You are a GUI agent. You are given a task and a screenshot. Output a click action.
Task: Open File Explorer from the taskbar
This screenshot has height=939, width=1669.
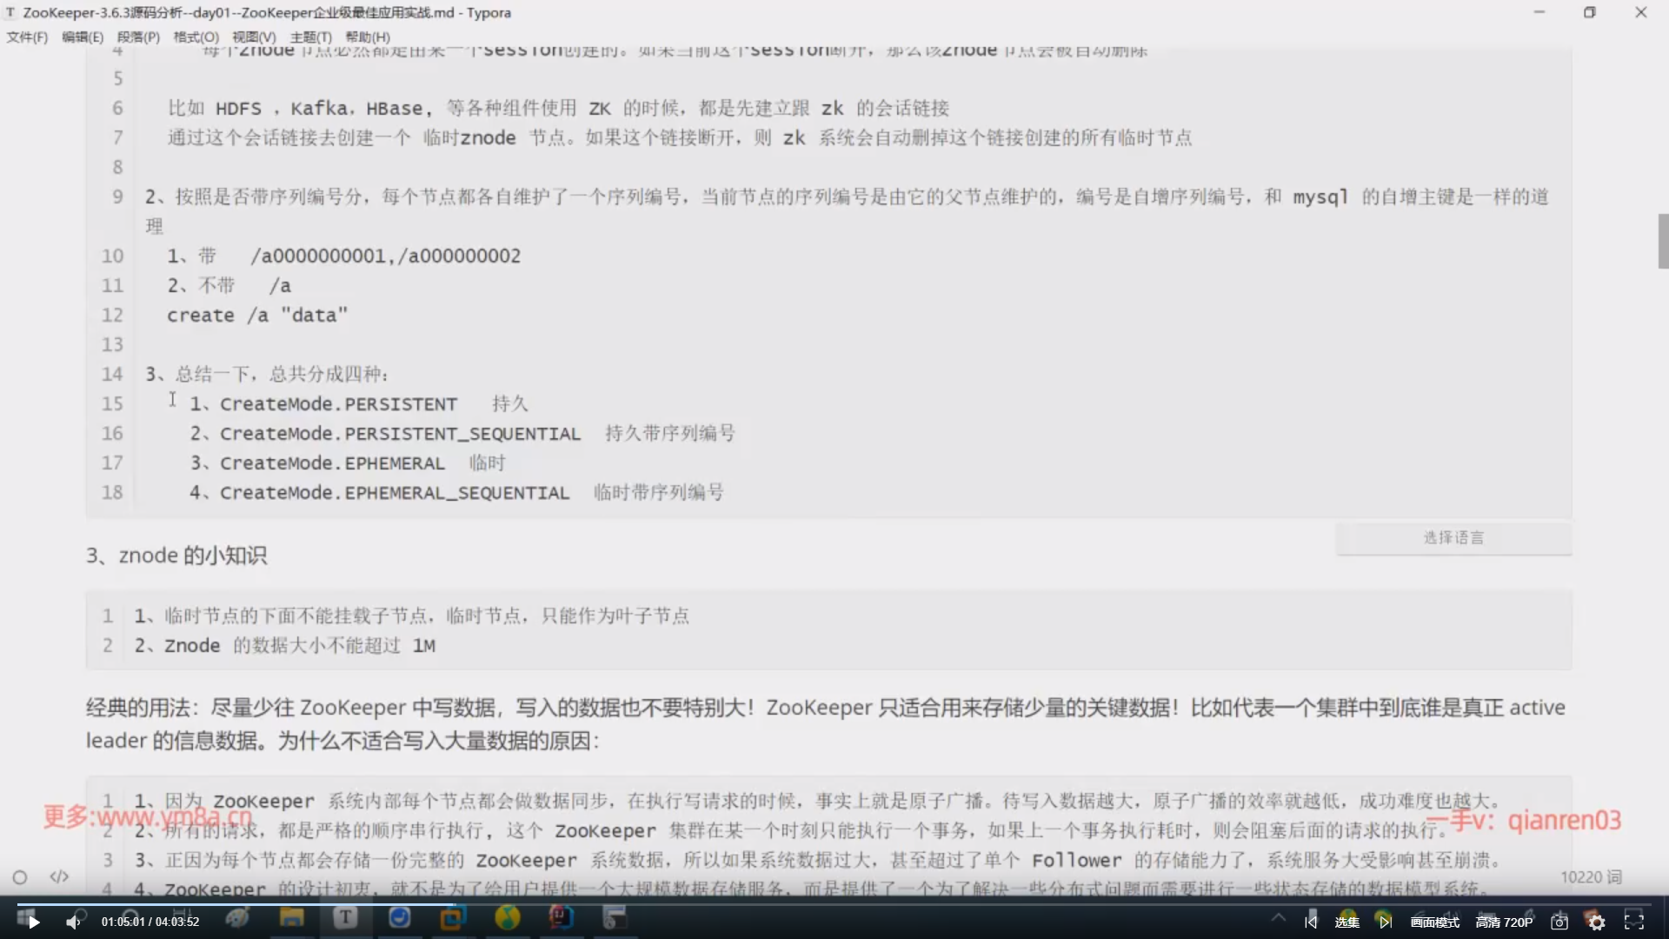[x=291, y=918]
